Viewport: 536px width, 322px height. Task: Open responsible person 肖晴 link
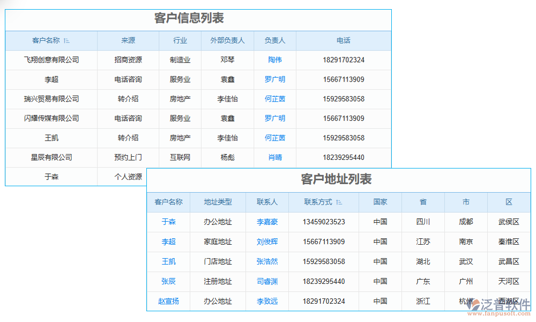click(x=275, y=157)
